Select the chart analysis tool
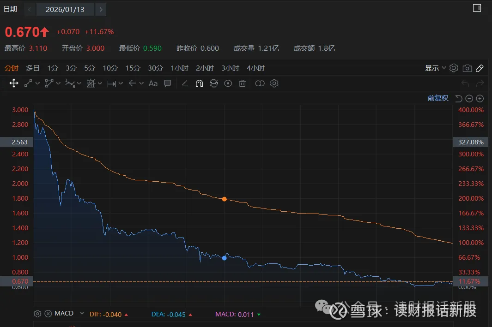The width and height of the screenshot is (492, 327). 91,83
